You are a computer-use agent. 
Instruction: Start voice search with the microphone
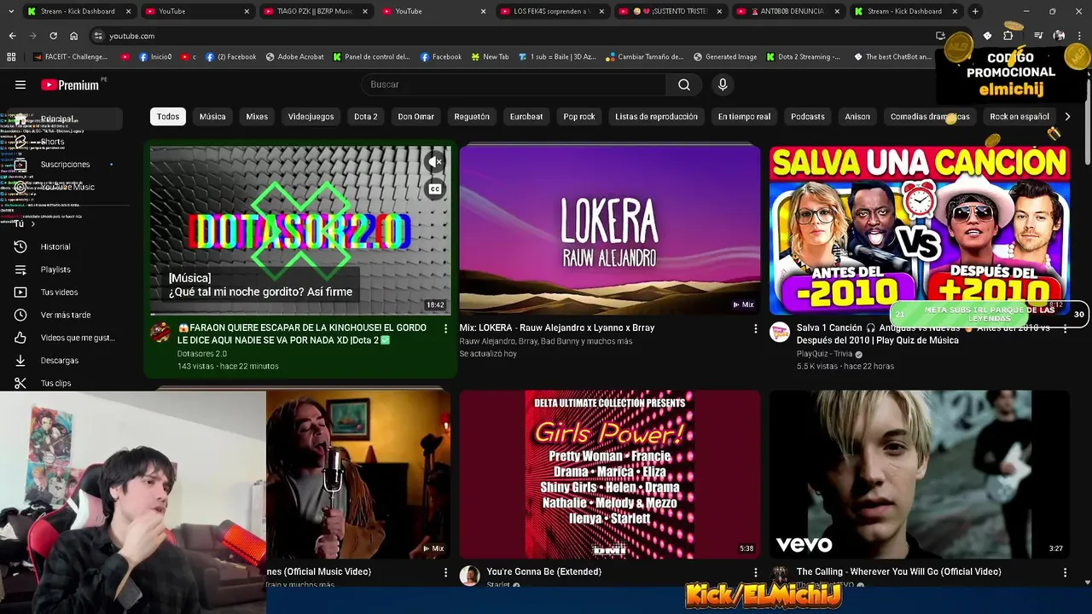point(723,84)
